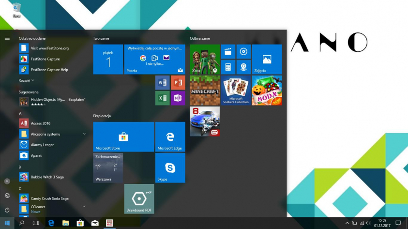Expand the CCleaner folder

(84, 207)
